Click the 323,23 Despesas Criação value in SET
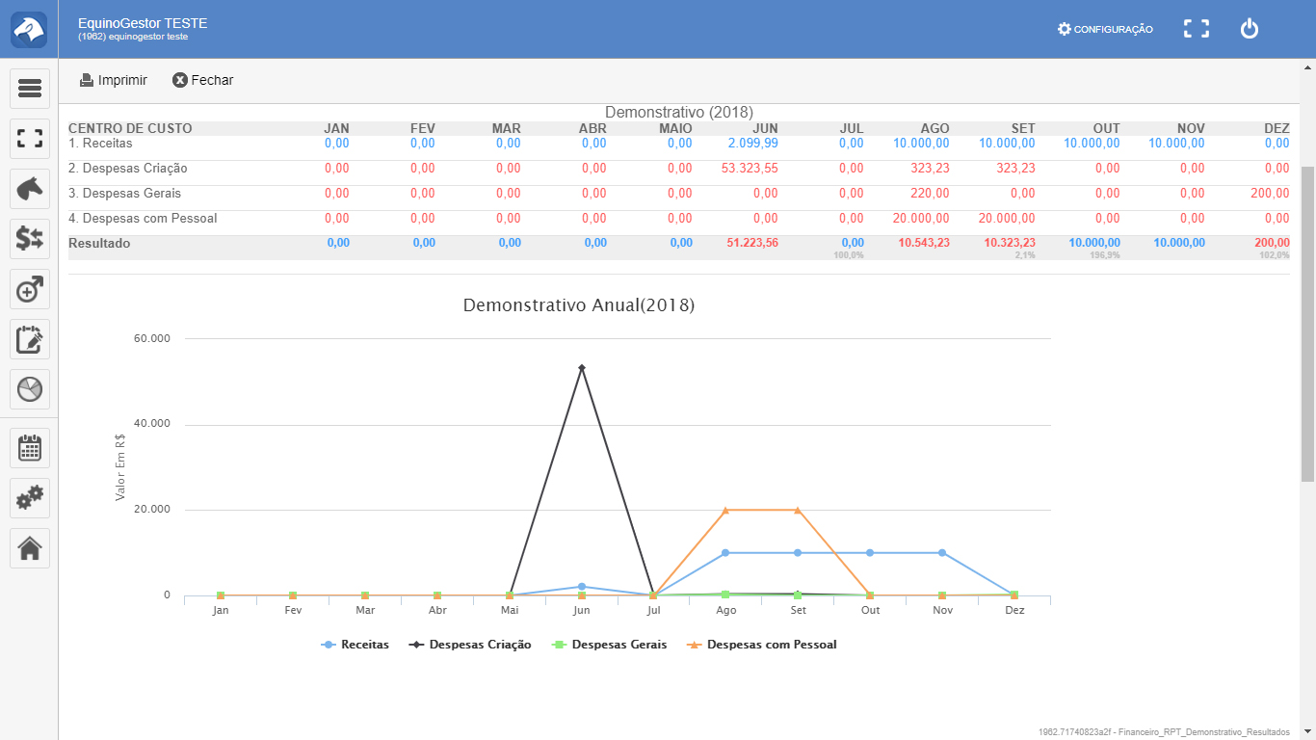The width and height of the screenshot is (1316, 740). pos(1015,168)
